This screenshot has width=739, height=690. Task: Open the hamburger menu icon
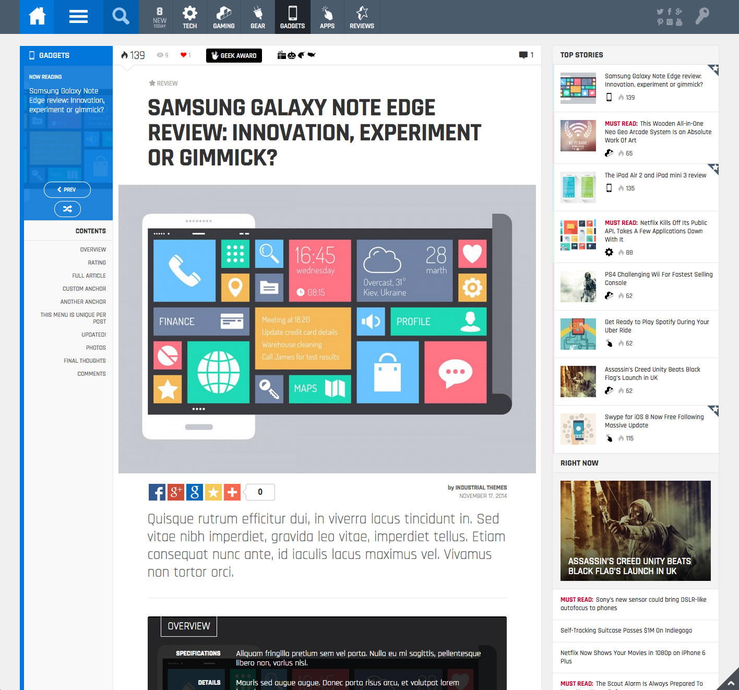point(78,17)
